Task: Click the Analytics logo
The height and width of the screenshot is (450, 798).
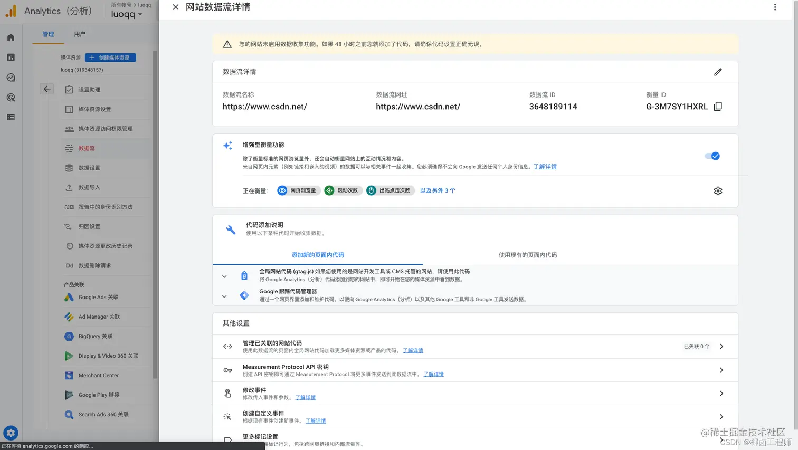Action: pyautogui.click(x=11, y=11)
